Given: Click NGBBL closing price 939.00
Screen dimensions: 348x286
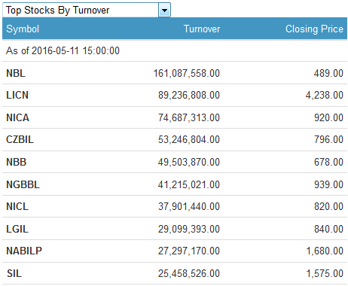Looking at the screenshot, I should coord(328,184).
